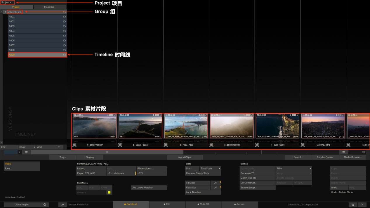Collapse the 2021-06-24 group
The image size is (370, 208).
point(5,12)
